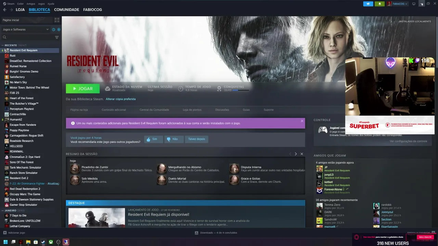This screenshot has width=438, height=246.
Task: Go to previous session summary page
Action: pos(290,154)
